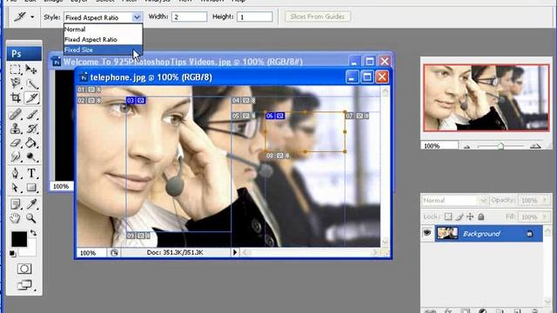This screenshot has height=313, width=557.
Task: Reset to default black and white colors
Action: 12,253
